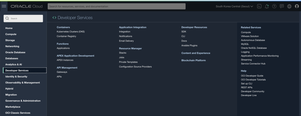Open Container Registry
Image resolution: width=301 pixels, height=116 pixels.
66,36
